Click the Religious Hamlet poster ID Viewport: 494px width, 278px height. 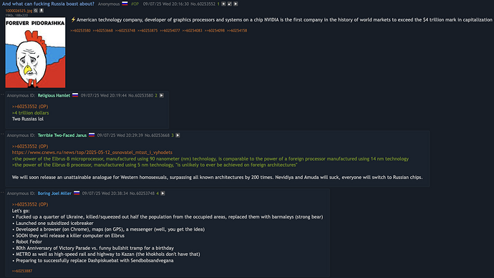click(54, 95)
